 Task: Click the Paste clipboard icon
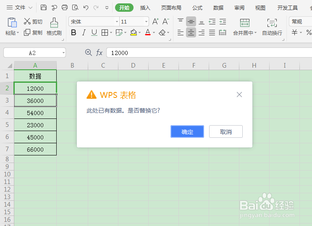click(x=12, y=22)
